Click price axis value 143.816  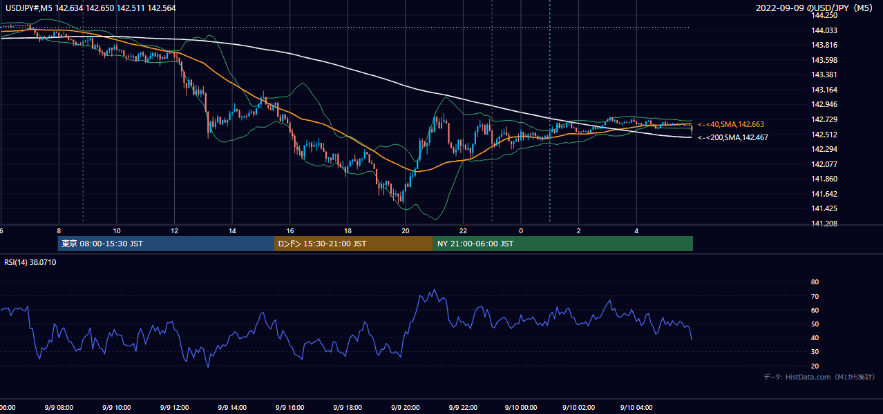(x=824, y=45)
